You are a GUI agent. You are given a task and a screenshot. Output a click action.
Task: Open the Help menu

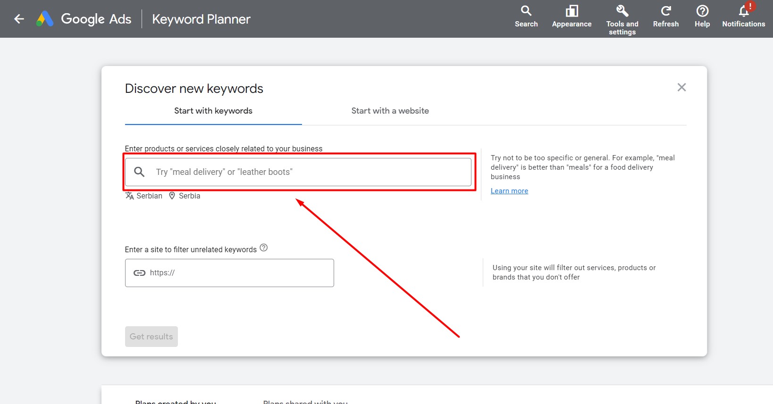tap(702, 16)
